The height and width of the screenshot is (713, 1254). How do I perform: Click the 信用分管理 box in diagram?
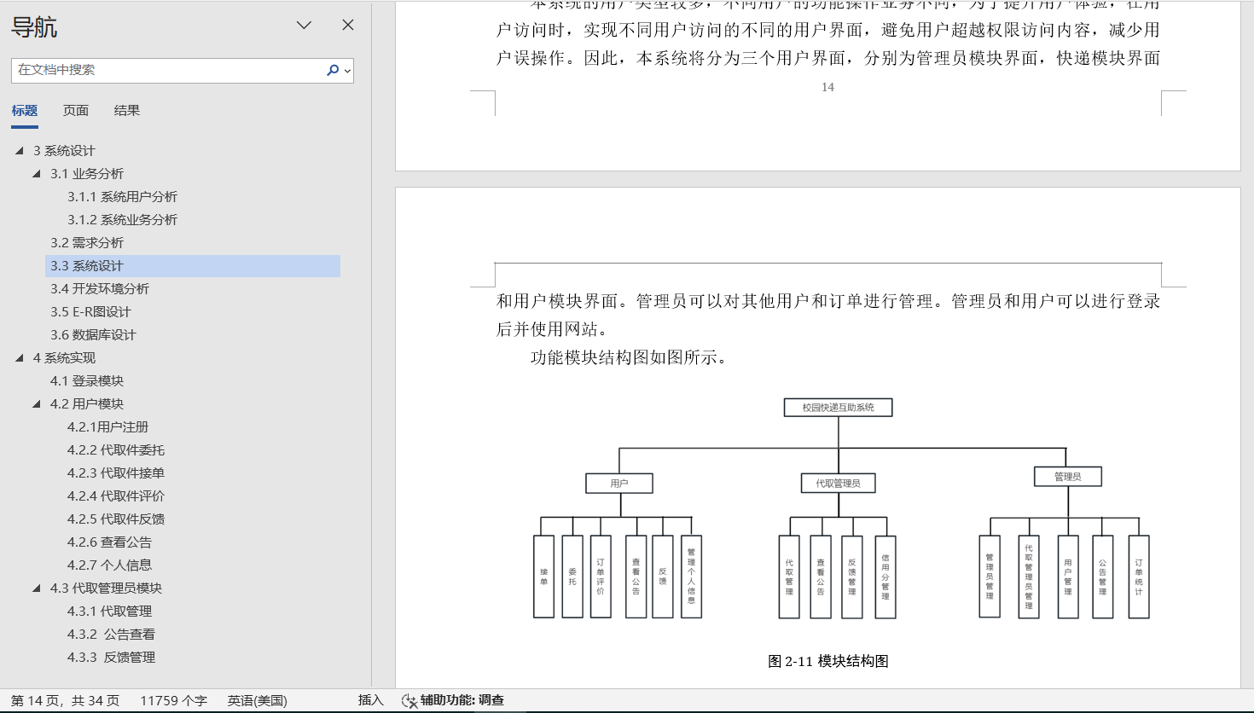pyautogui.click(x=885, y=577)
